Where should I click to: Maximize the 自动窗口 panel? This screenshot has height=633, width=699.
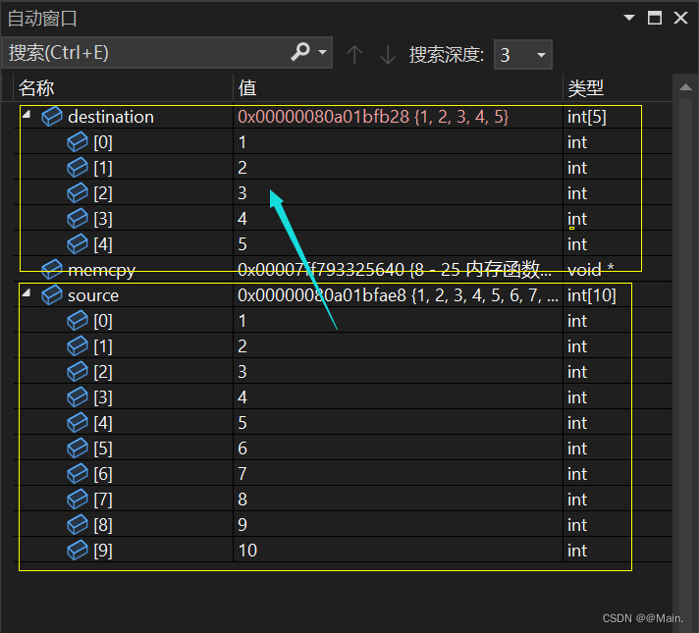click(655, 18)
